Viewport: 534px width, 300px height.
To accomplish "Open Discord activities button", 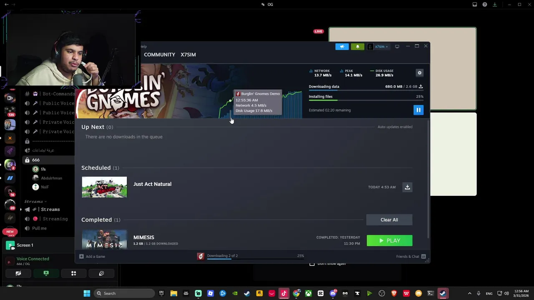I will 73,273.
